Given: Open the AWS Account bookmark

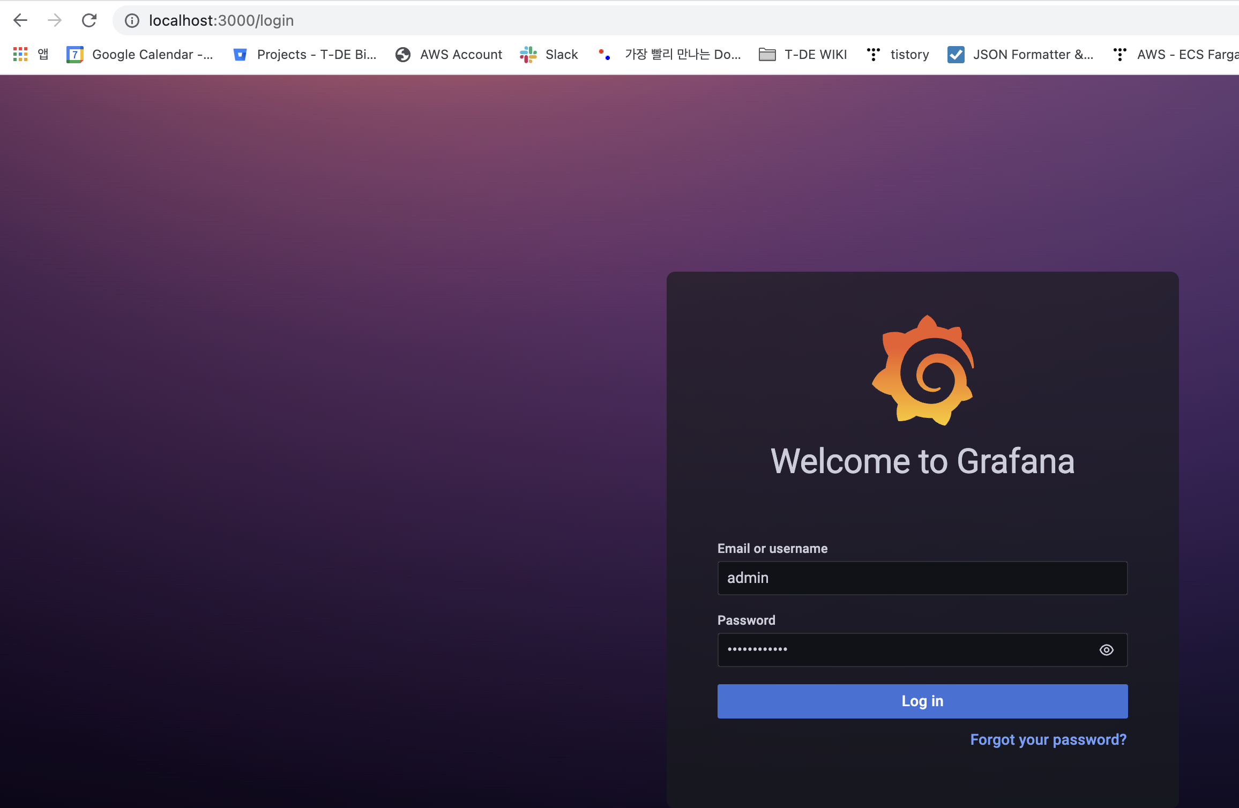Looking at the screenshot, I should (449, 54).
